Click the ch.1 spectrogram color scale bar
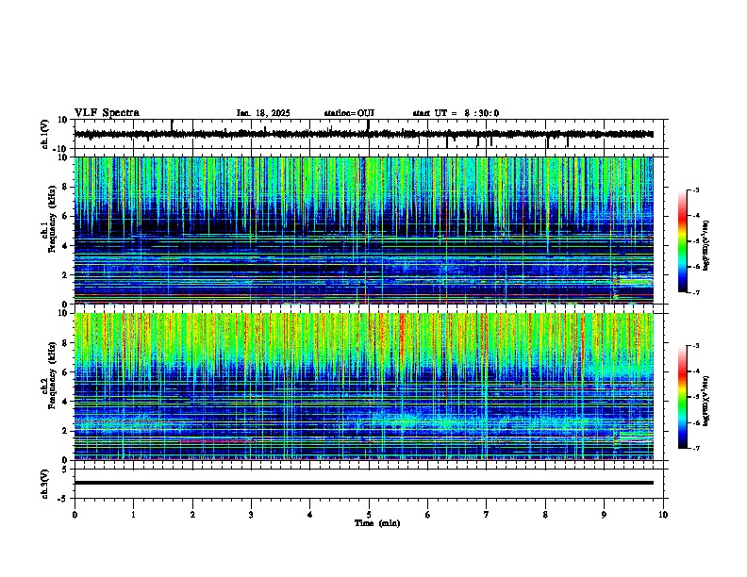Viewport: 747px width, 577px height. click(x=682, y=241)
